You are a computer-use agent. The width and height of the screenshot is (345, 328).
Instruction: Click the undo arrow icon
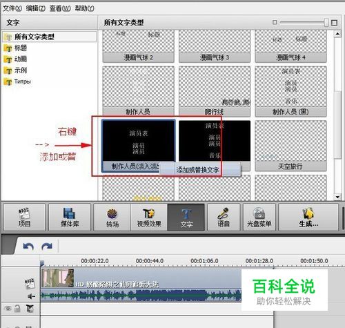click(x=28, y=247)
